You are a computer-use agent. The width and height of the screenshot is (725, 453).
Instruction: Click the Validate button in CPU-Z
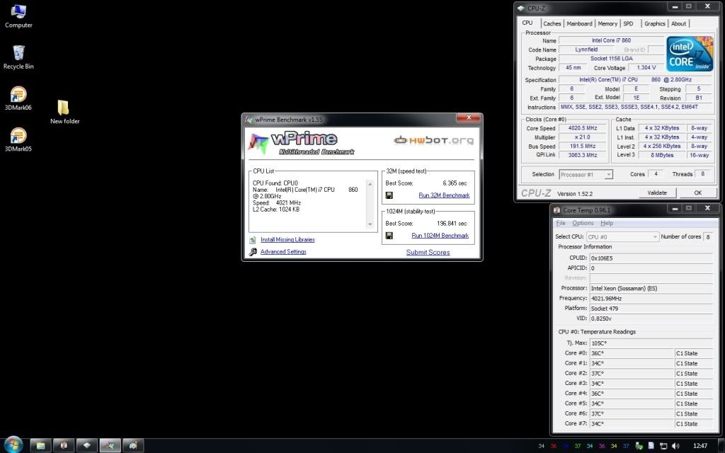point(657,193)
